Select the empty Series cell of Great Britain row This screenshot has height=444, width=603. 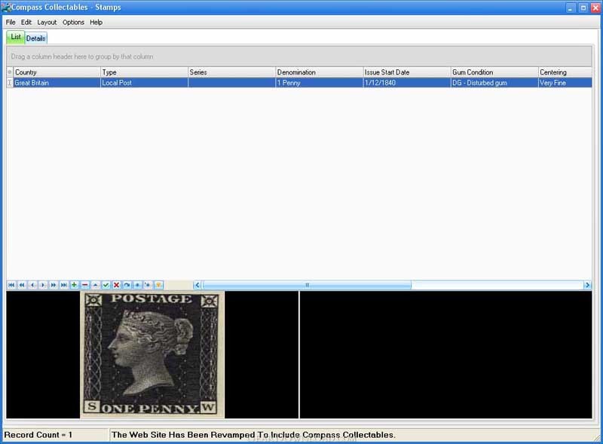click(x=232, y=83)
